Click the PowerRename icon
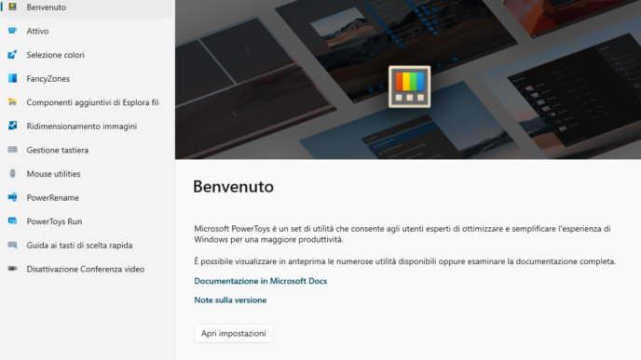 [x=13, y=197]
